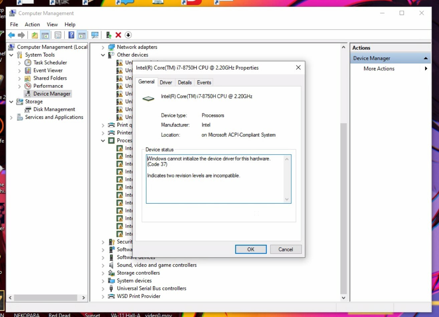Switch to the Events tab

click(204, 82)
